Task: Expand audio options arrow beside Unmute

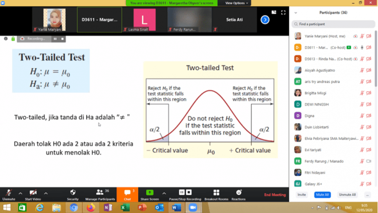Action: tap(20, 193)
